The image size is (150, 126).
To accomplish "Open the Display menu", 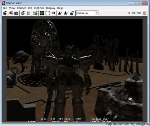I will coord(51,8).
